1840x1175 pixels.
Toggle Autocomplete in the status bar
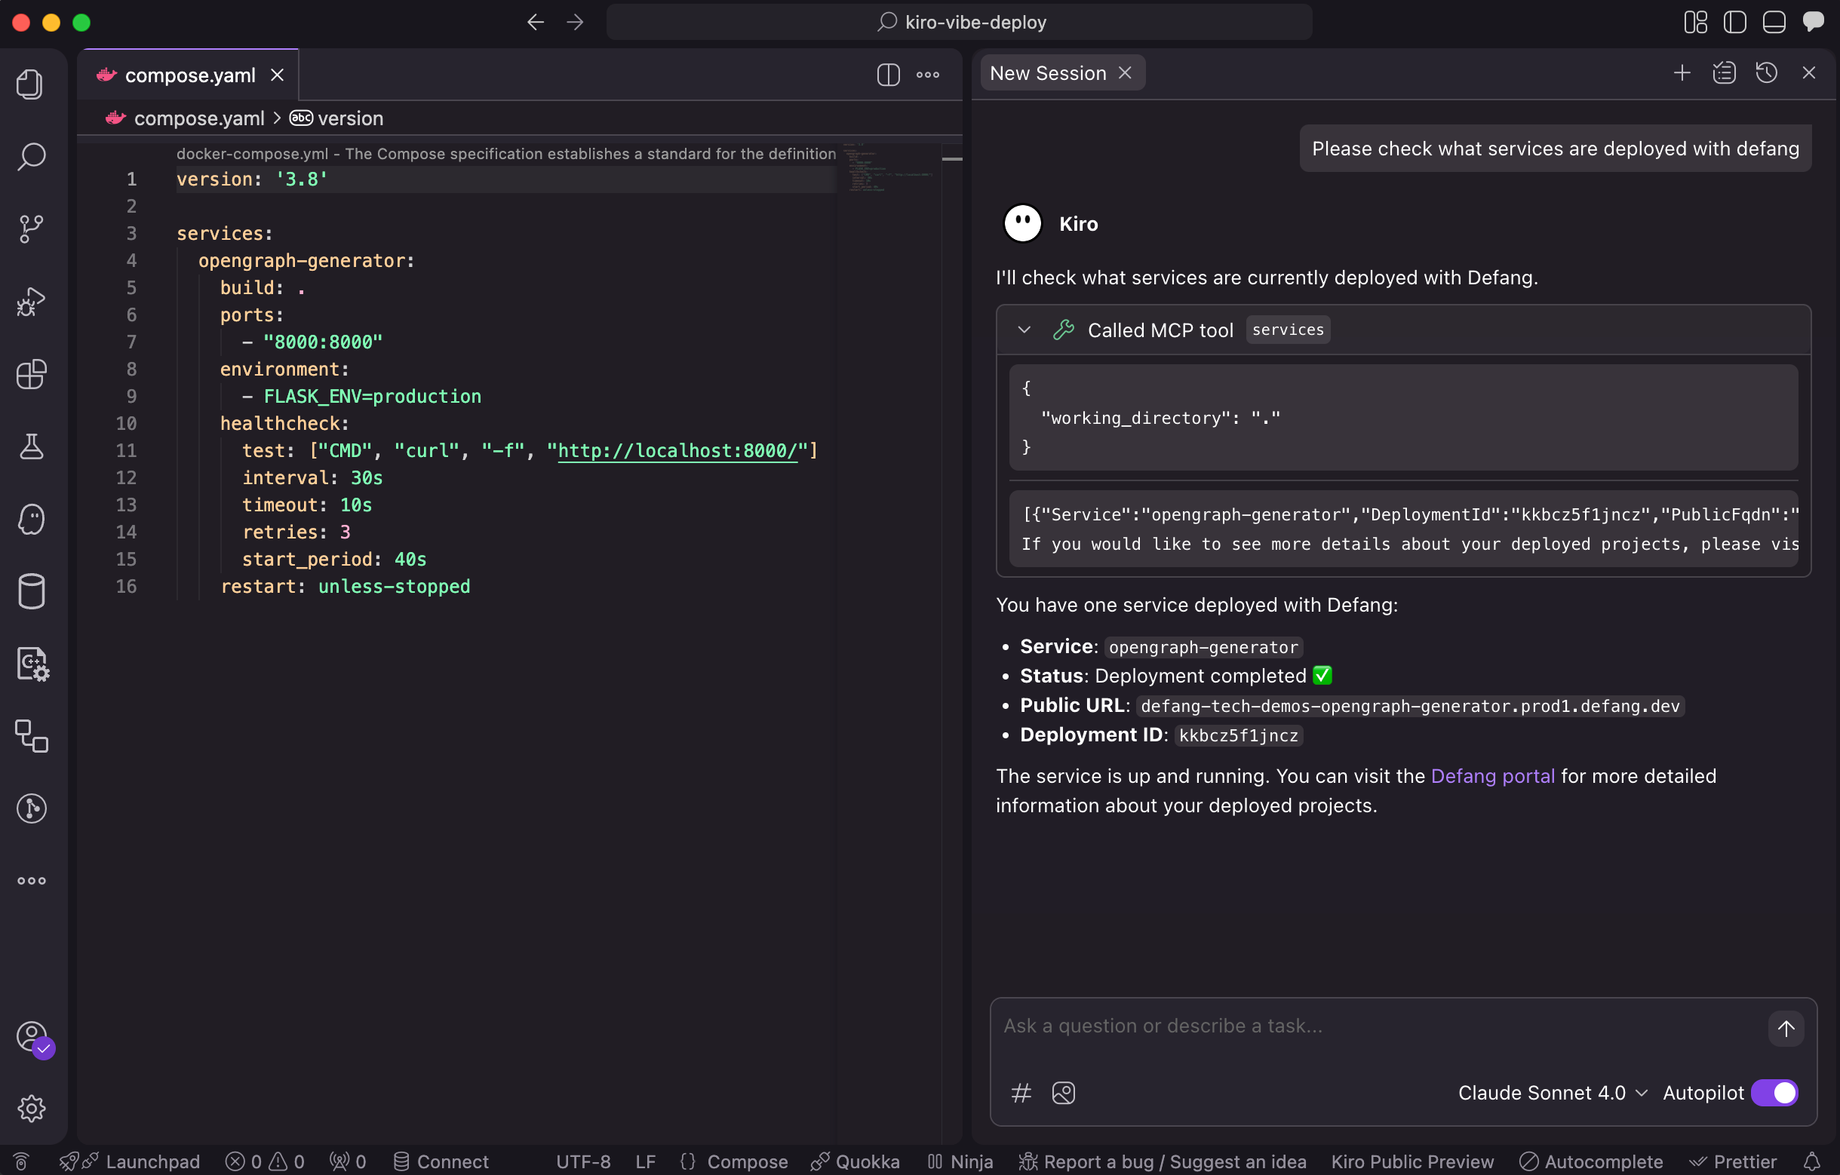coord(1591,1162)
